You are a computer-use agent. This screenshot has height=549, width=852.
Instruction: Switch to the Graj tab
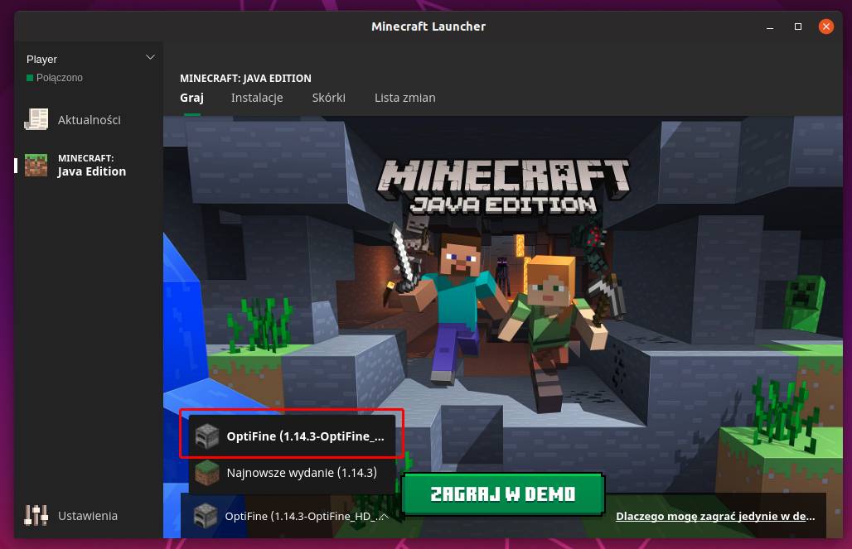pyautogui.click(x=191, y=98)
